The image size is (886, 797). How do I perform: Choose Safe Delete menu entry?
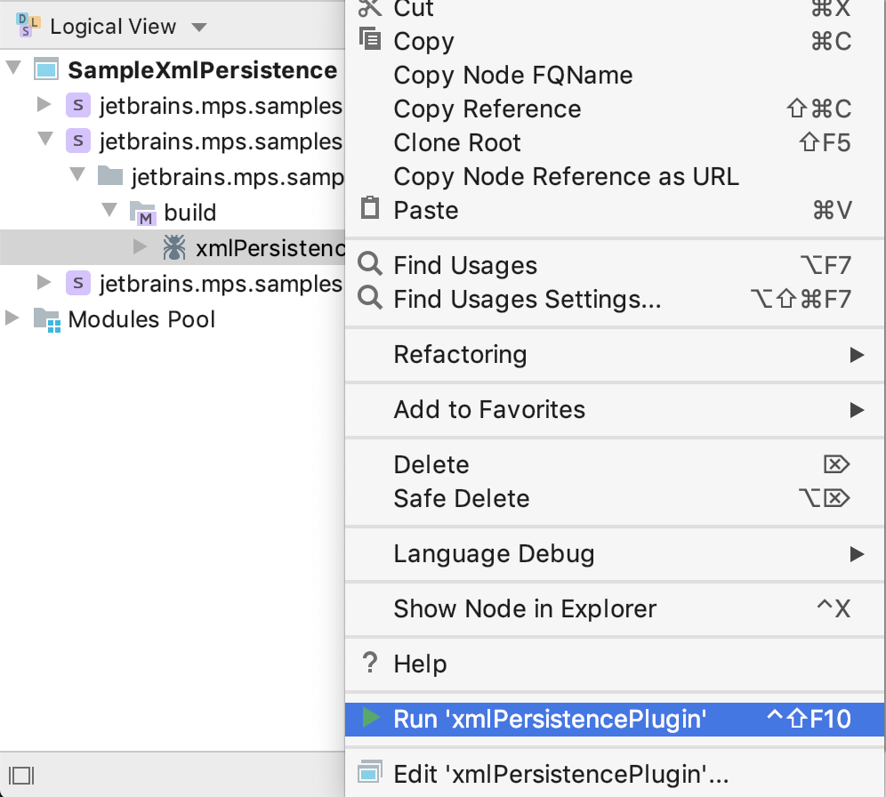click(462, 499)
